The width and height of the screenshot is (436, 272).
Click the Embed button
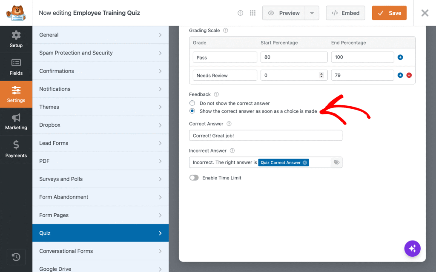point(345,13)
